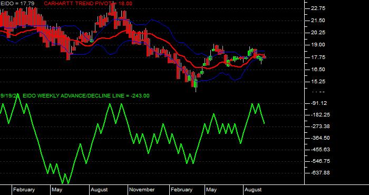Click the 22.75 price axis value

tap(318, 8)
